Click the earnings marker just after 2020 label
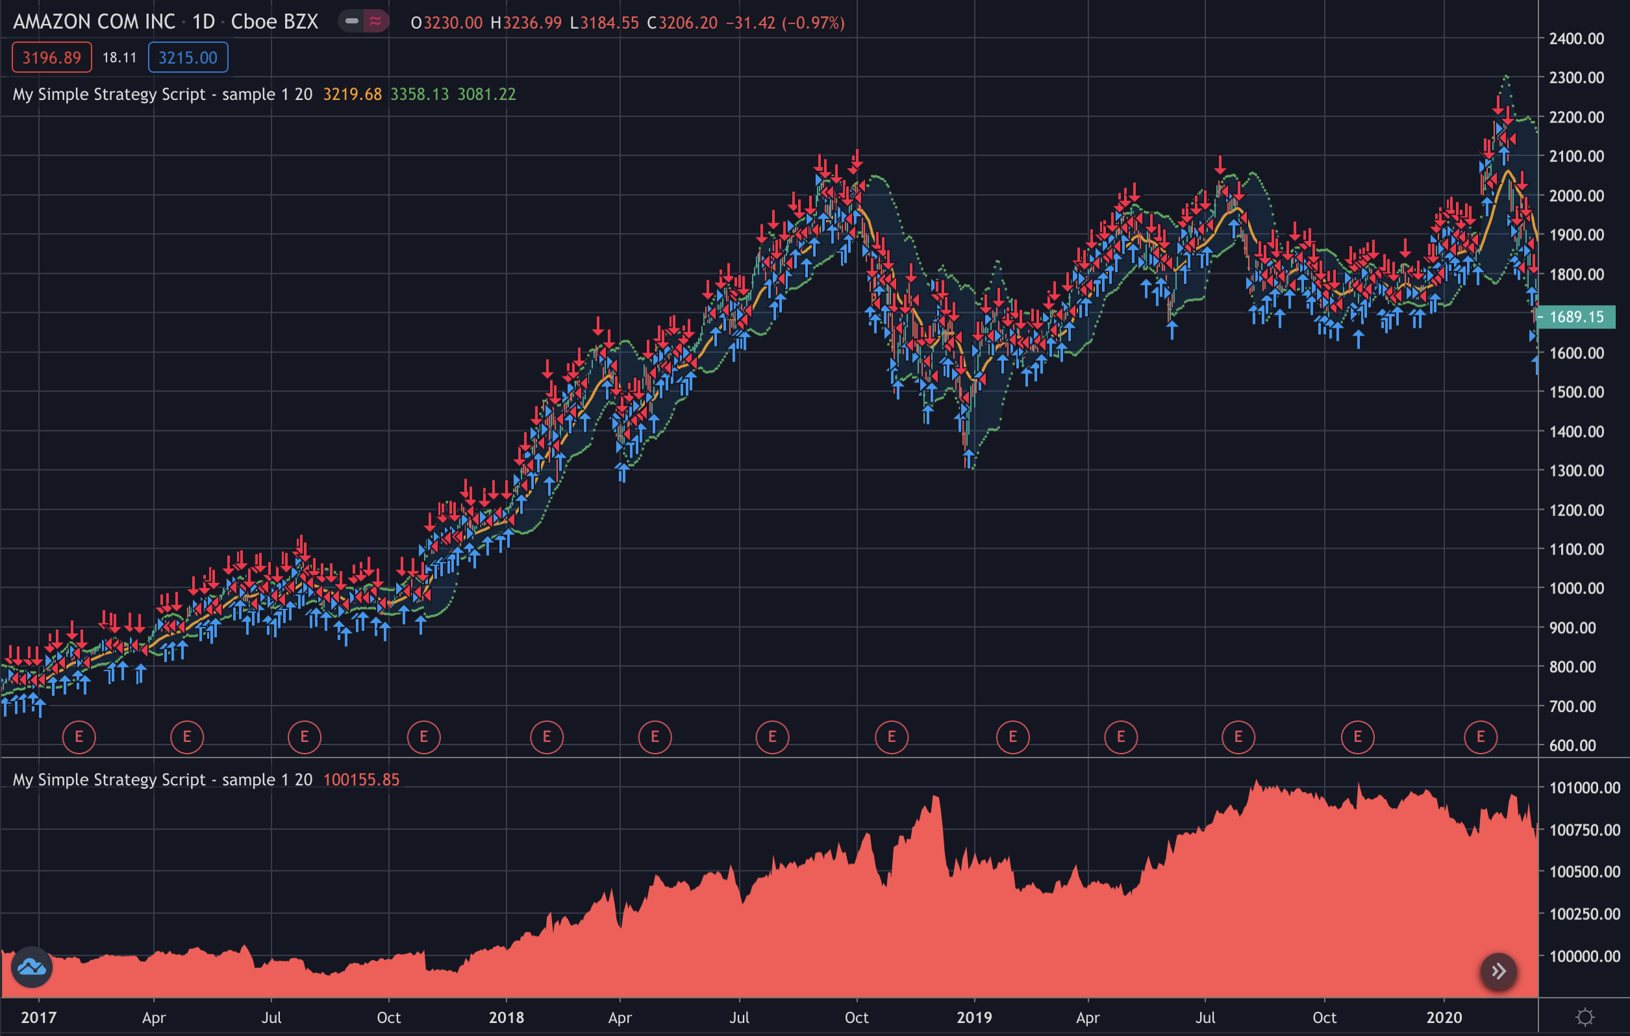Image resolution: width=1630 pixels, height=1036 pixels. (1481, 737)
